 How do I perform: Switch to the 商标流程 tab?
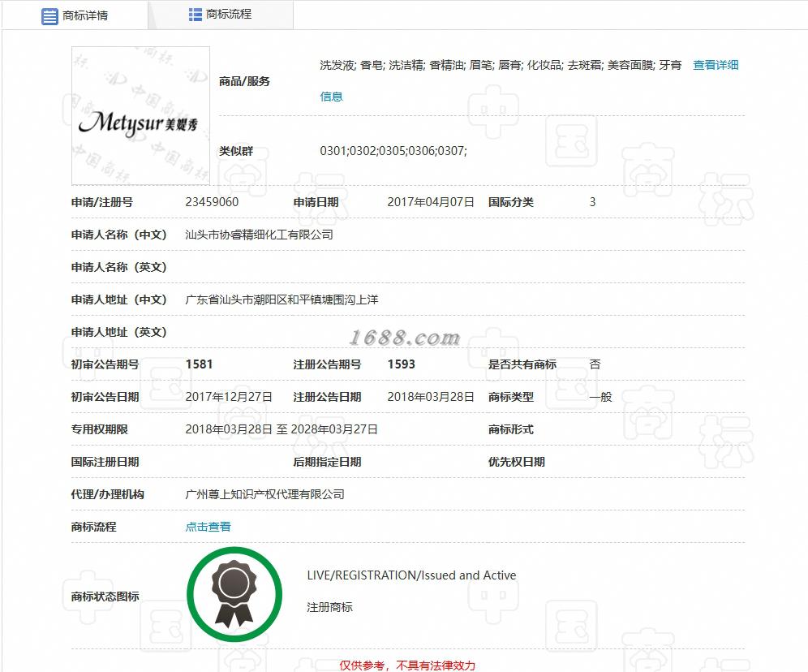click(221, 15)
